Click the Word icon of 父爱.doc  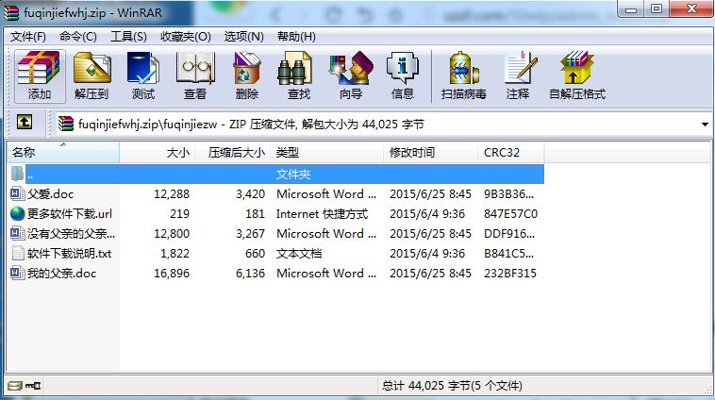click(17, 193)
